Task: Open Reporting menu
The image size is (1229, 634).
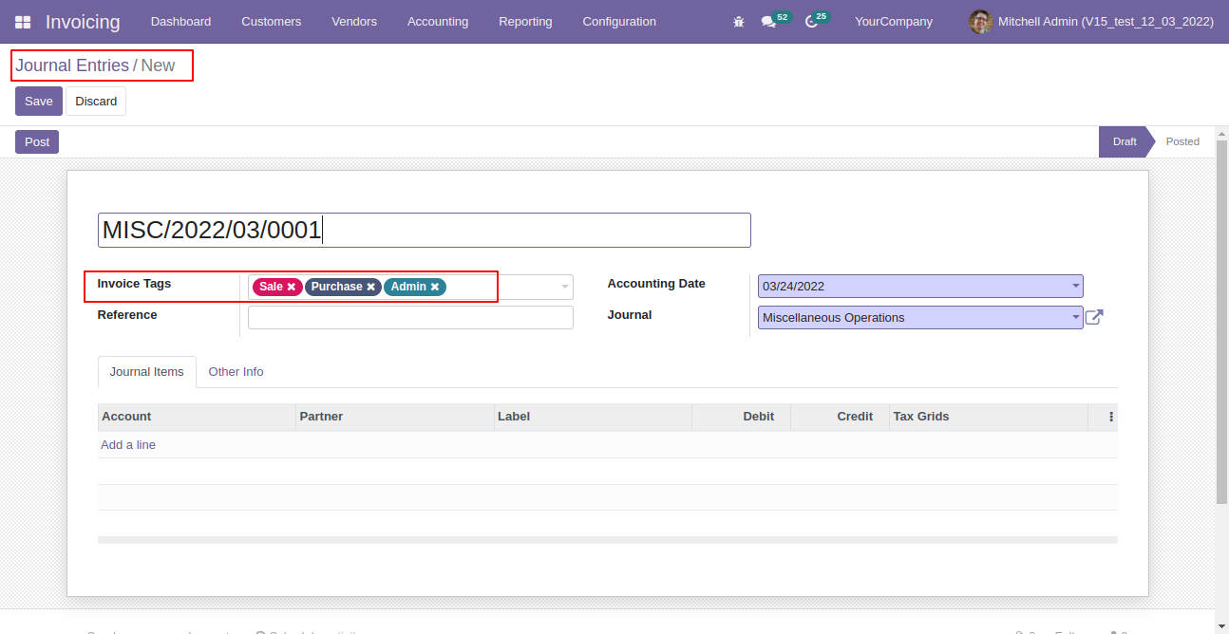Action: (x=525, y=22)
